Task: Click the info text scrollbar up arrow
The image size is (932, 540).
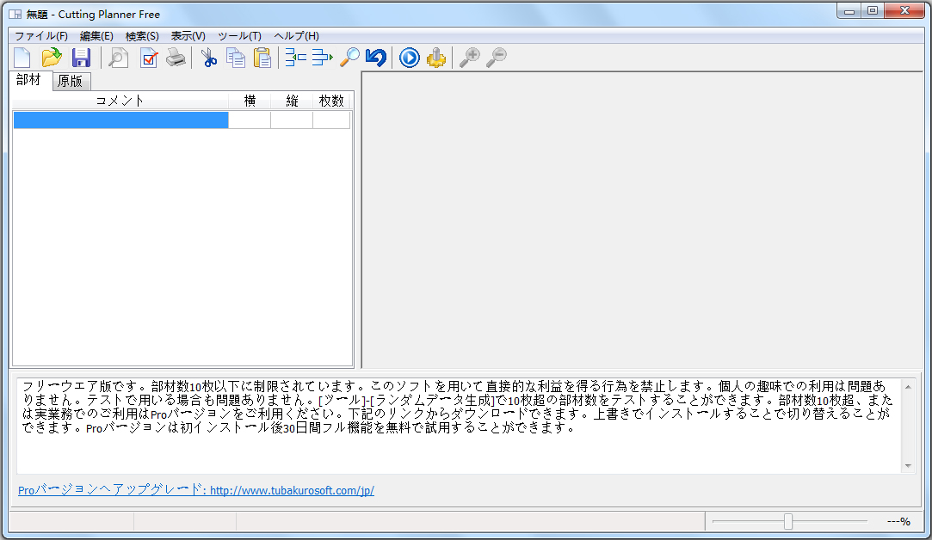Action: [908, 387]
